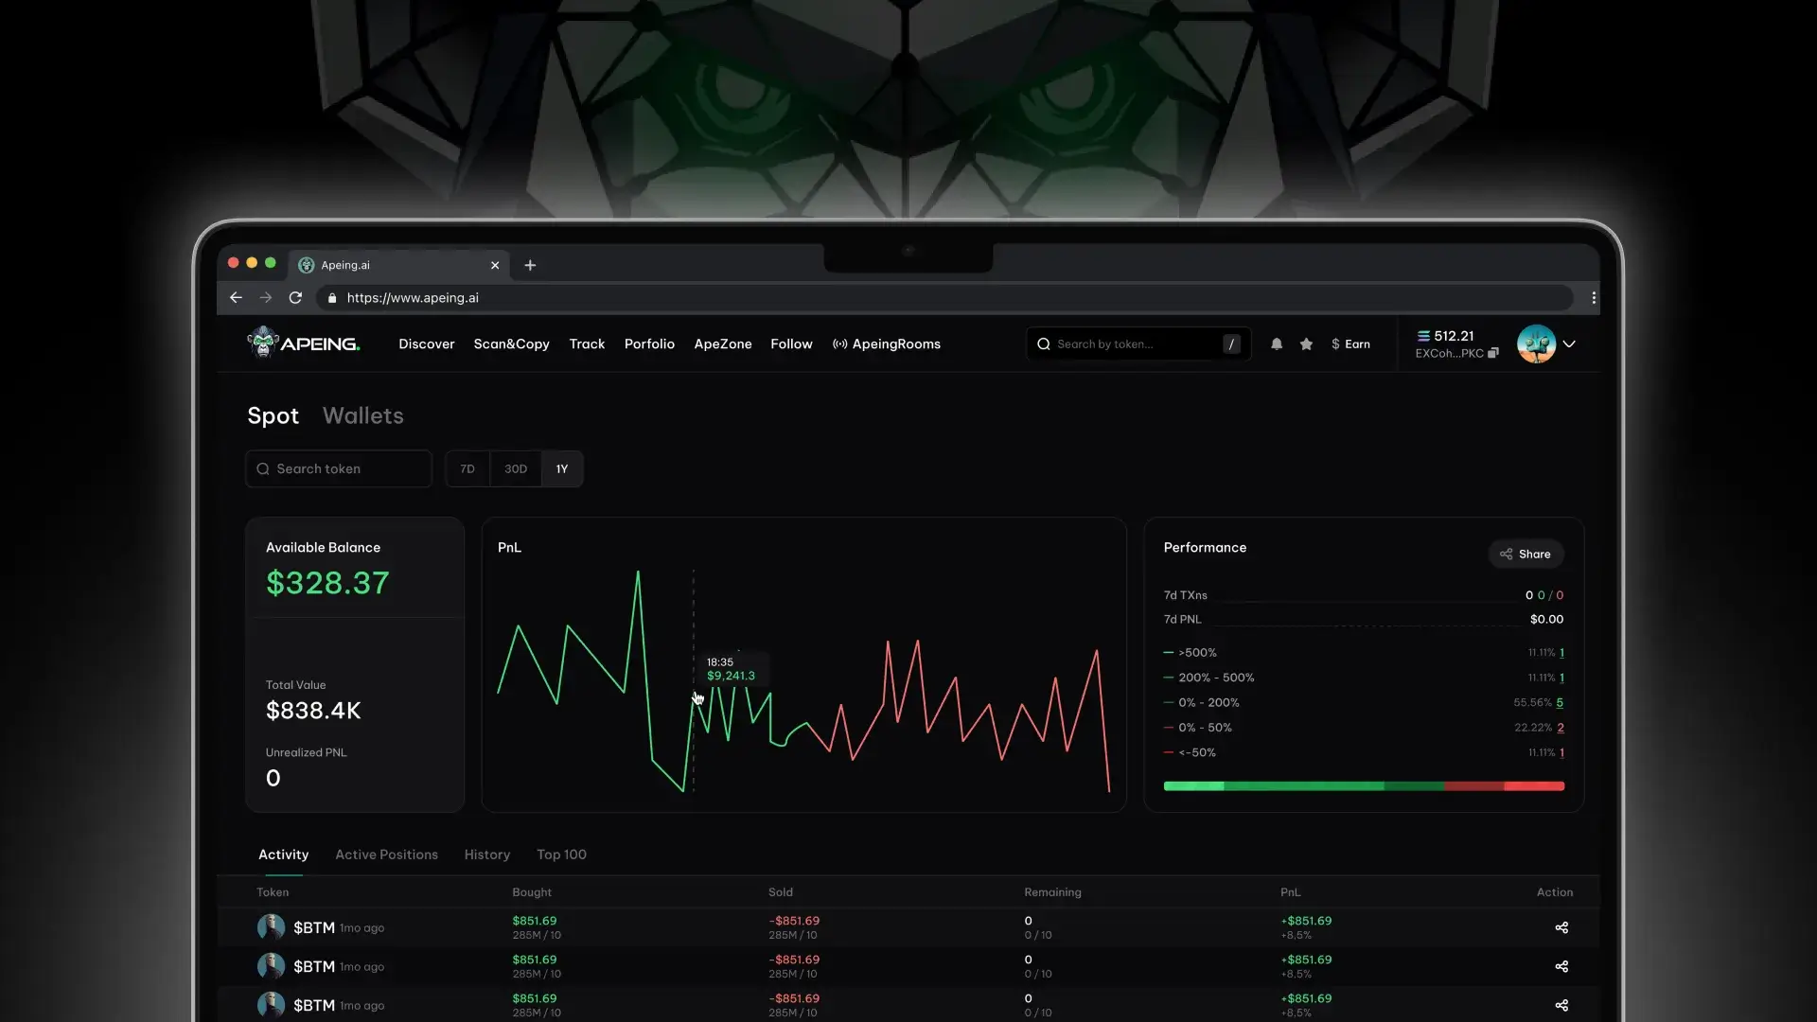The width and height of the screenshot is (1817, 1022).
Task: Share the first $BTM activity row
Action: (x=1561, y=927)
